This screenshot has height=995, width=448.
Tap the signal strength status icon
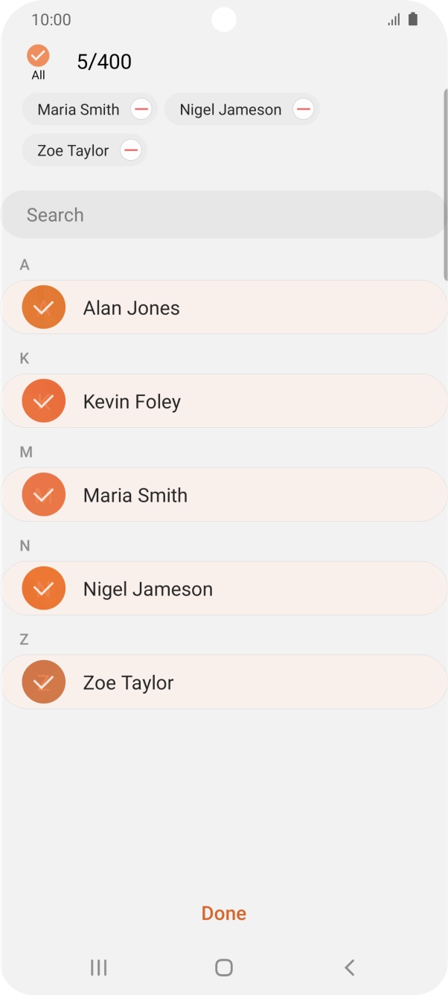pyautogui.click(x=394, y=20)
